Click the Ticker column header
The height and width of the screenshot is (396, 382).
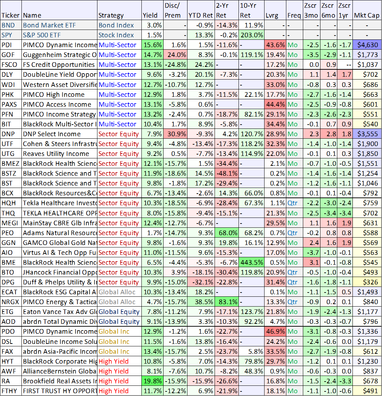[x=11, y=10]
